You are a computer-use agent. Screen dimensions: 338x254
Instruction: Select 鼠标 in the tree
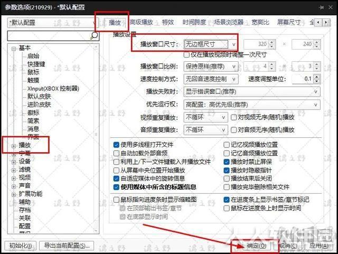click(33, 72)
